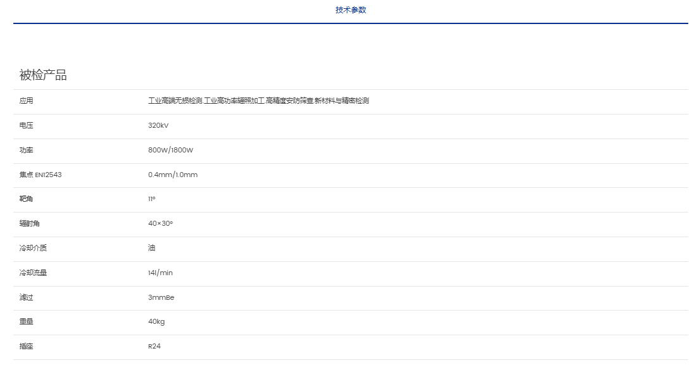Select the 40×30° radiation angle value
Image resolution: width=694 pixels, height=365 pixels.
[x=161, y=223]
